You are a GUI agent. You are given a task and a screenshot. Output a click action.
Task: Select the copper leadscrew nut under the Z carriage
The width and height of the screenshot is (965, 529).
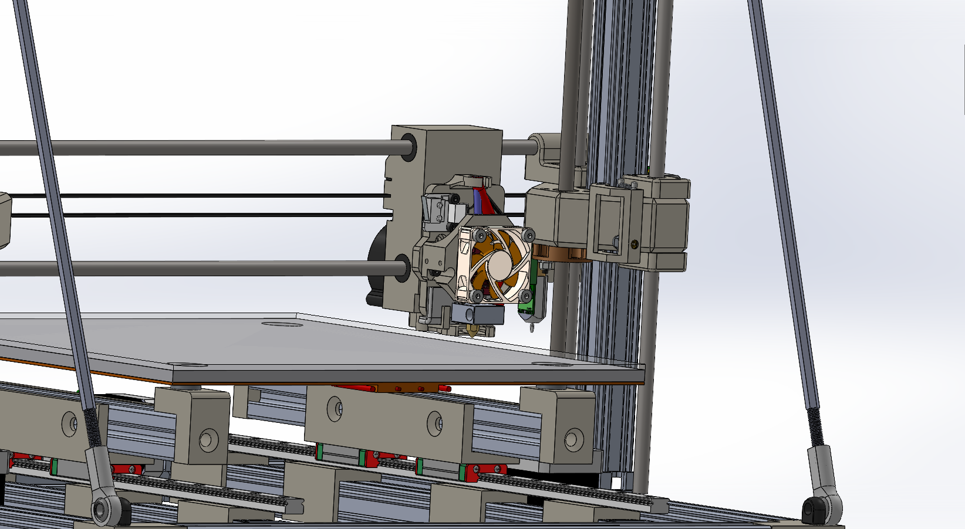pos(561,253)
